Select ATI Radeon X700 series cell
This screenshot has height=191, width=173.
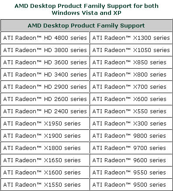[x=131, y=87]
